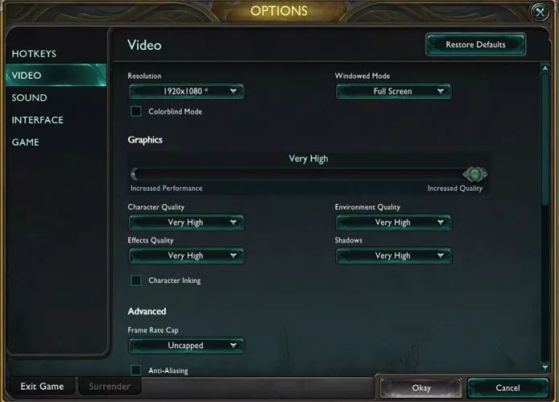This screenshot has width=559, height=402.
Task: Click the scrollbar up arrow icon
Action: coord(545,68)
